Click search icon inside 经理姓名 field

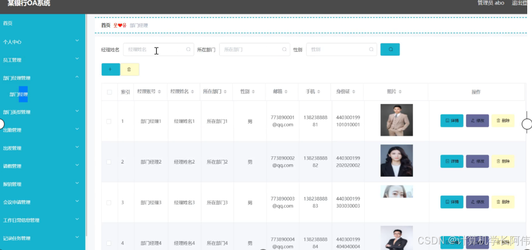click(188, 49)
